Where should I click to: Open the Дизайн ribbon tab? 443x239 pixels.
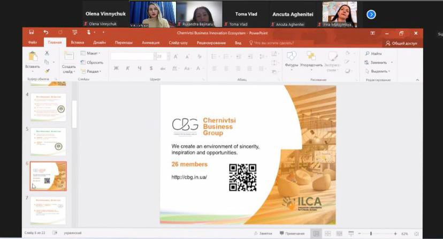100,42
